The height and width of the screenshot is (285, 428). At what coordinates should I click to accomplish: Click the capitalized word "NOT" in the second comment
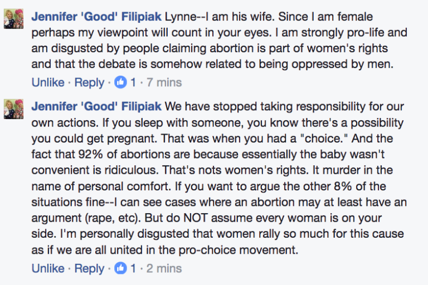pos(196,218)
